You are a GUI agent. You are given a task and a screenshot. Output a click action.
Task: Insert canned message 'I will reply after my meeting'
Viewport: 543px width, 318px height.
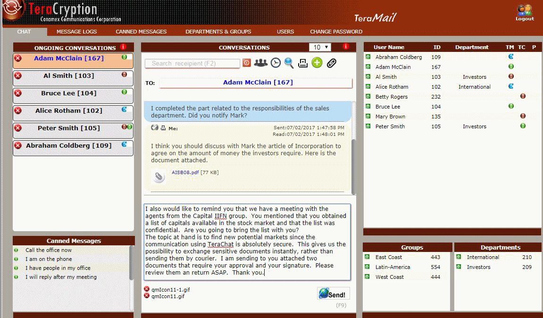tap(61, 277)
